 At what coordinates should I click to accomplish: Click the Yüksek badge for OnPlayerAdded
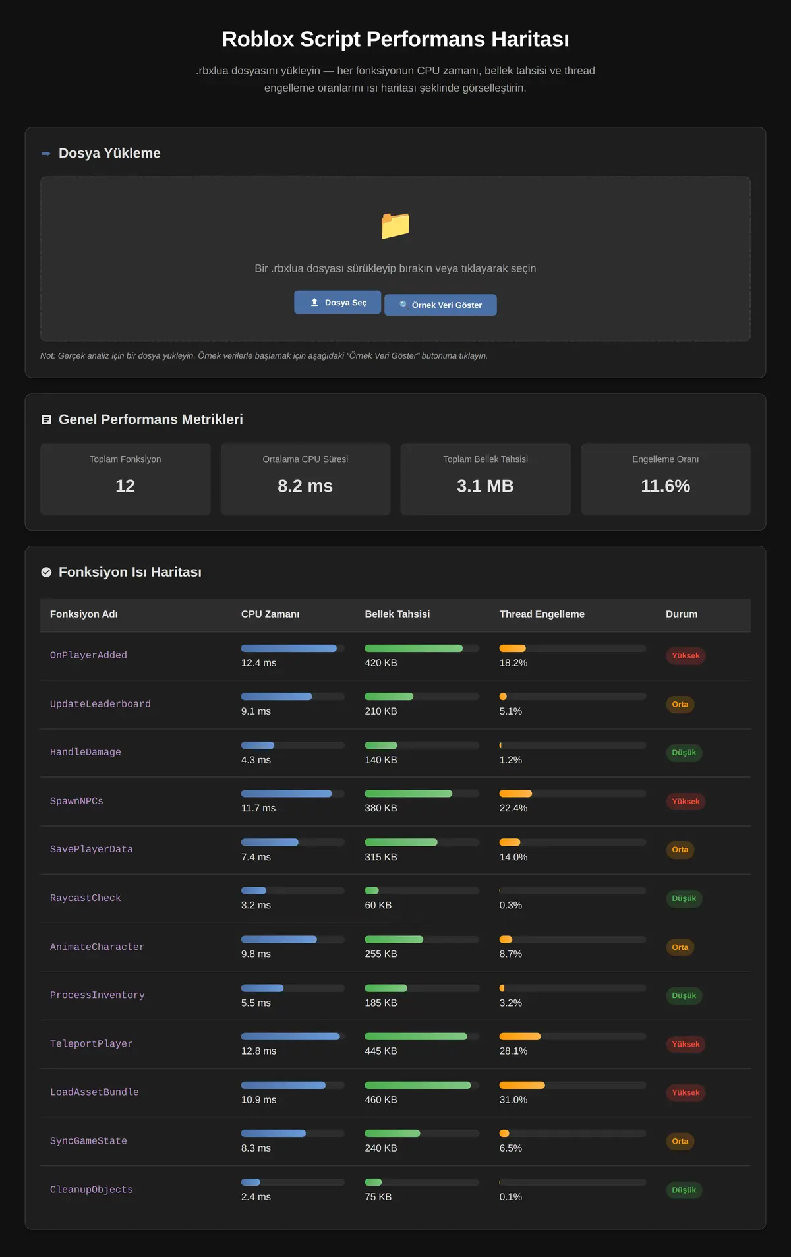[686, 656]
